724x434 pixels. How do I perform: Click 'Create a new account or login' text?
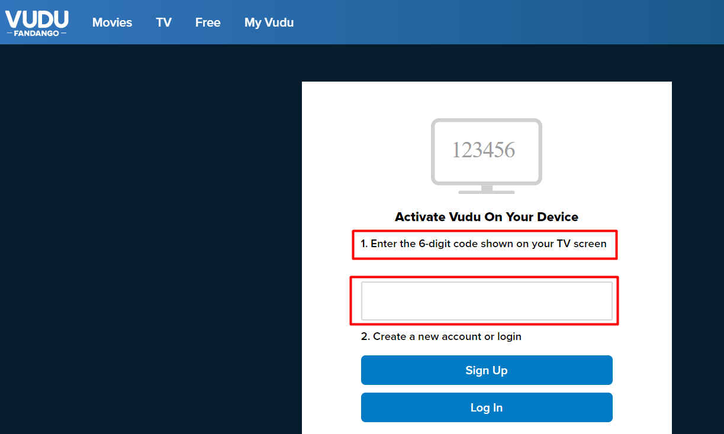click(x=441, y=336)
